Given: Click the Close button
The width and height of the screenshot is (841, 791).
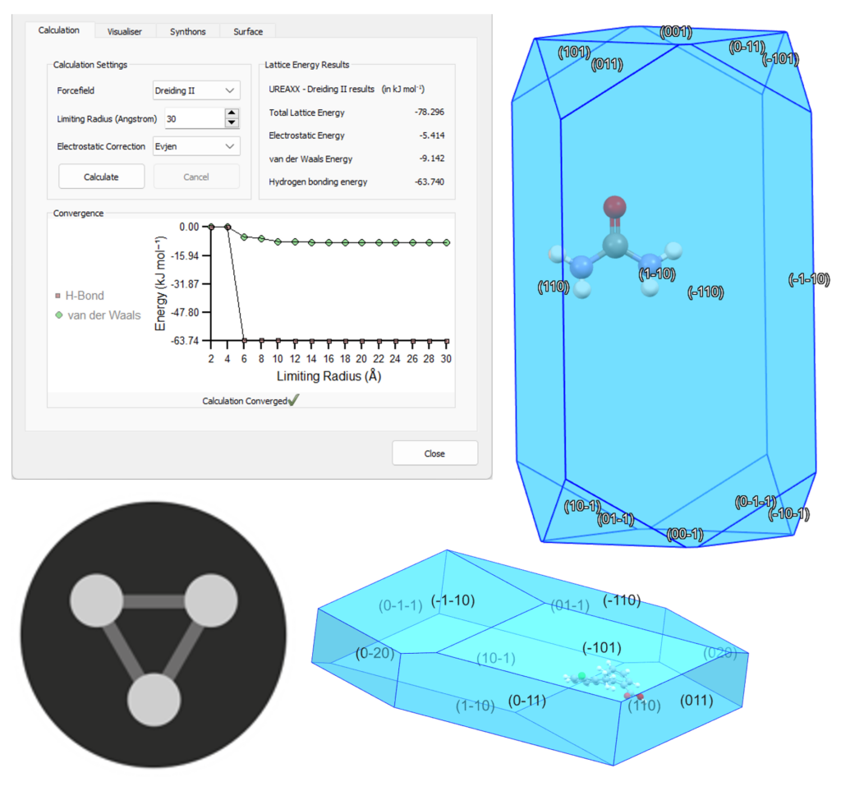Looking at the screenshot, I should (434, 453).
